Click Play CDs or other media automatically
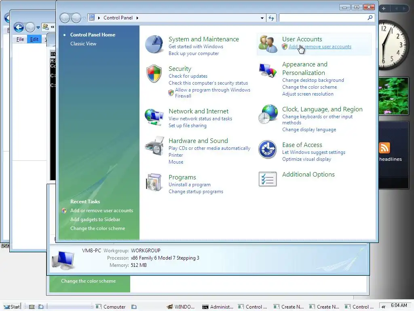This screenshot has height=311, width=414. click(x=209, y=148)
